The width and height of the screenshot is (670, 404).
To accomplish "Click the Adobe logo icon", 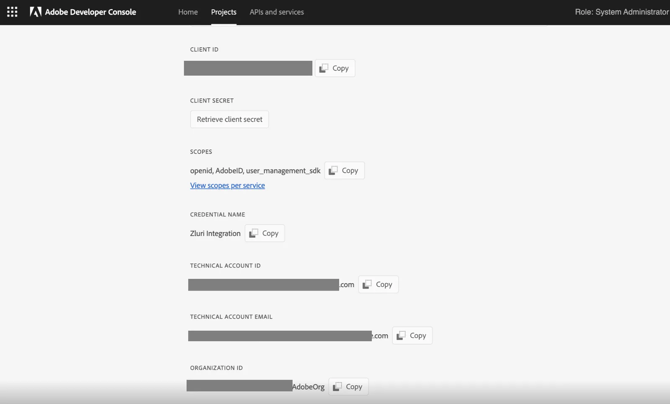I will [x=36, y=12].
